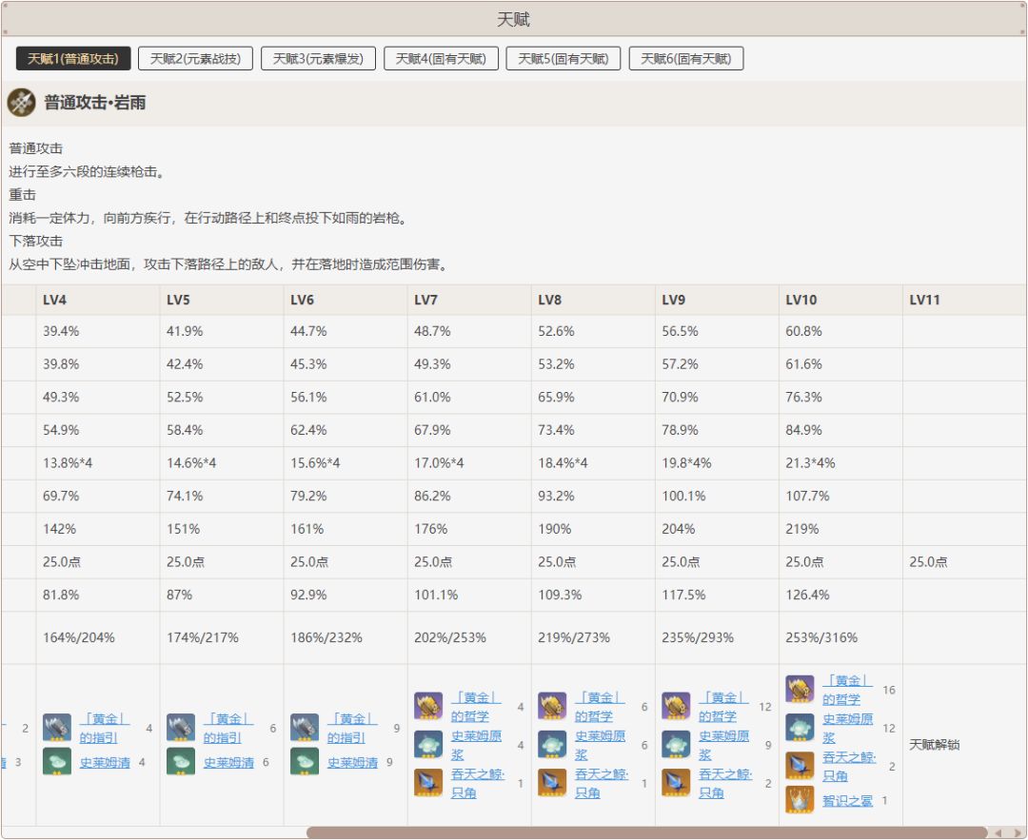Open 史莱姆清 link in LV5 column

pos(228,762)
